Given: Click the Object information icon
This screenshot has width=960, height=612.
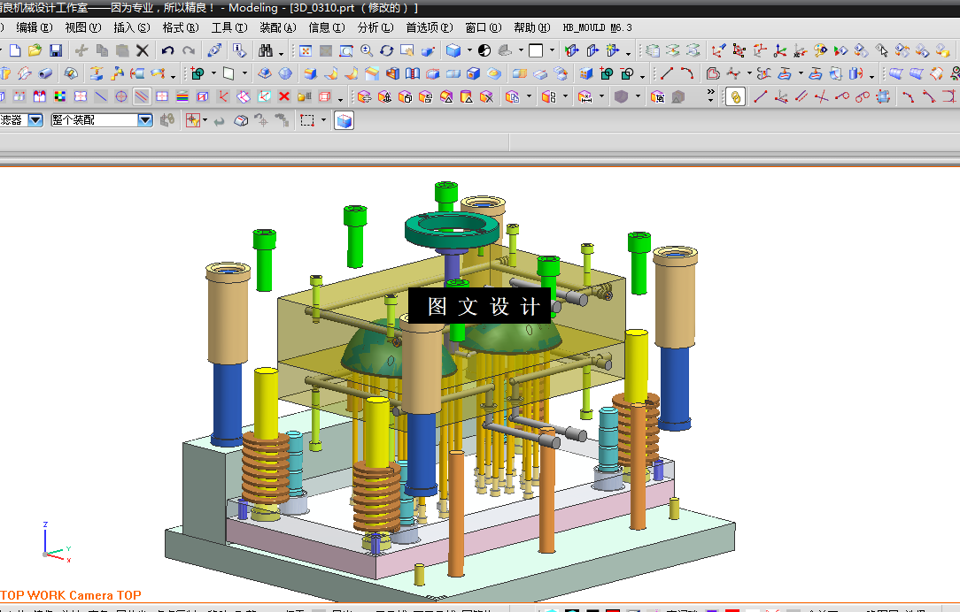Looking at the screenshot, I should click(x=239, y=50).
